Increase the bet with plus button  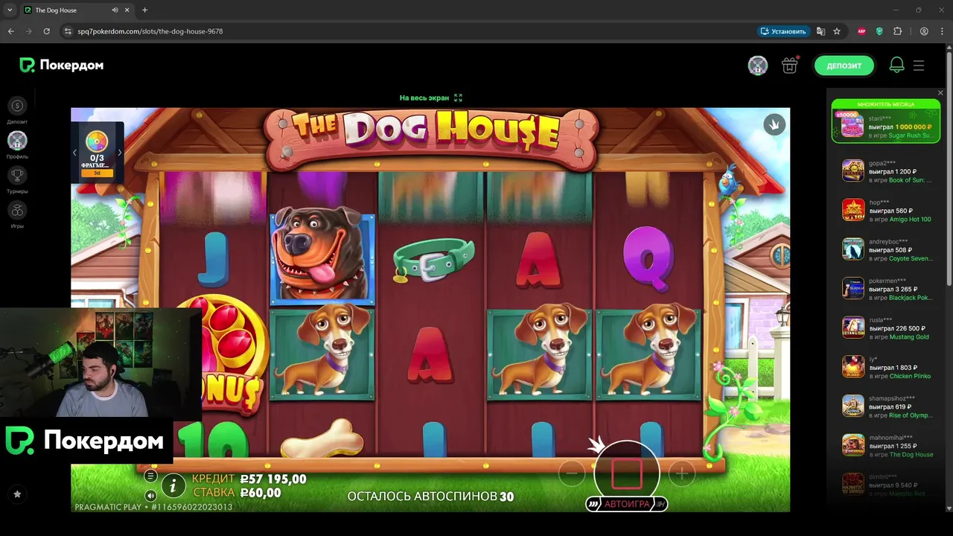[681, 473]
